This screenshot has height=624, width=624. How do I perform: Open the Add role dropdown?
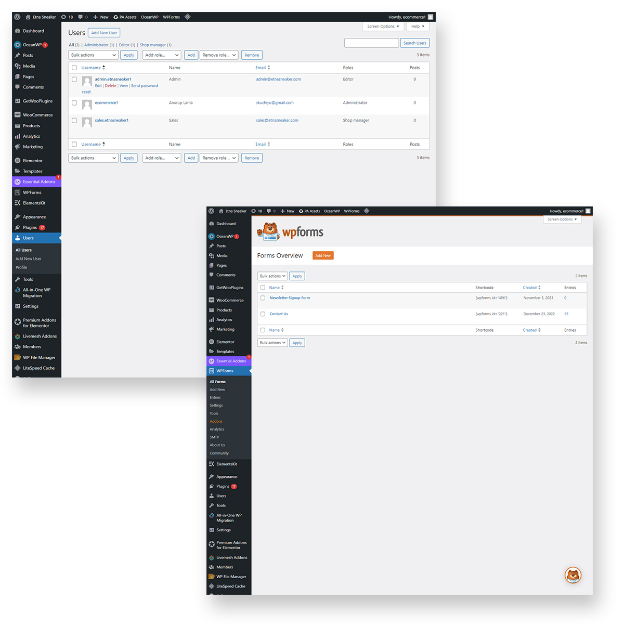pyautogui.click(x=161, y=55)
